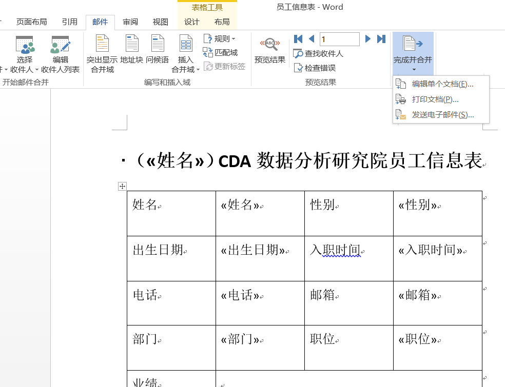The width and height of the screenshot is (505, 387).
Task: Go to the next record
Action: pyautogui.click(x=367, y=39)
